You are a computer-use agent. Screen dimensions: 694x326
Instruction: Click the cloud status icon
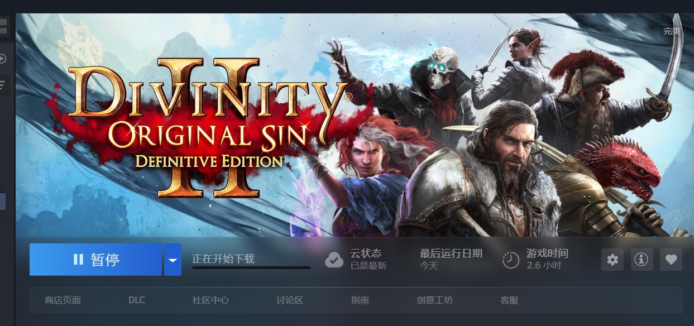click(x=334, y=260)
